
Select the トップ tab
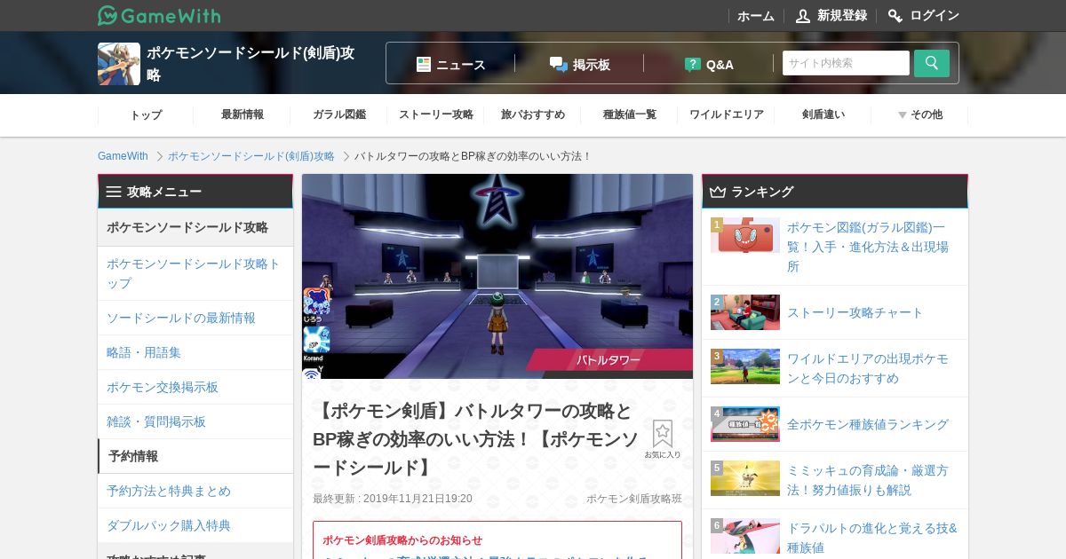(x=146, y=114)
